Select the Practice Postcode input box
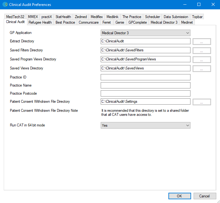Viewport: 220px width, 203px height. coord(145,93)
